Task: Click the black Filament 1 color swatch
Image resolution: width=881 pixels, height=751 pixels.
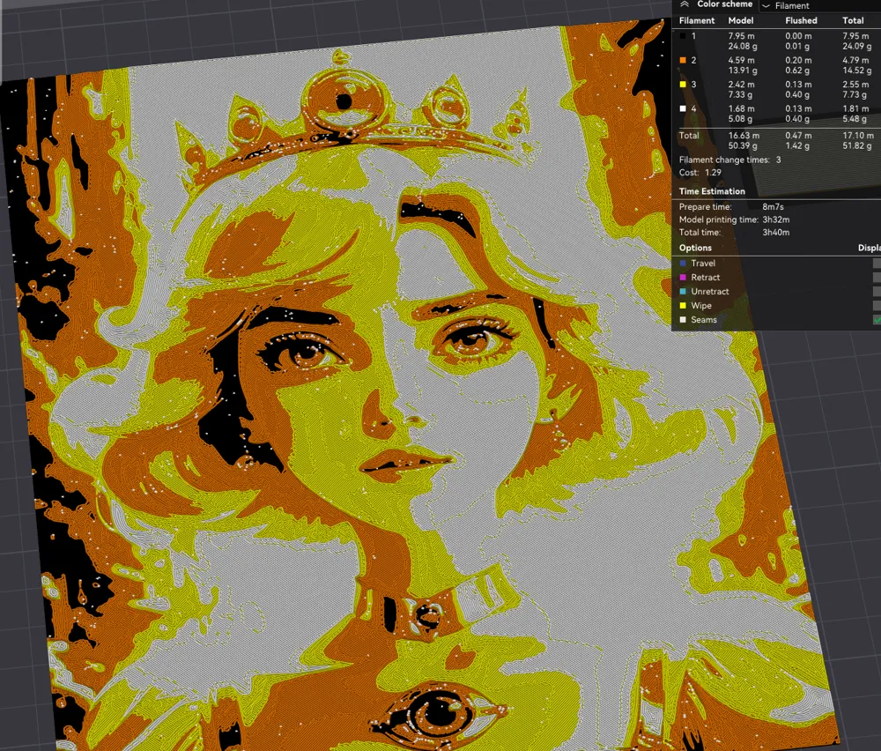Action: (x=683, y=36)
